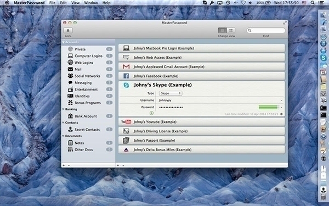329x206 pixels.
Task: Select Bank Account category
Action: point(86,116)
